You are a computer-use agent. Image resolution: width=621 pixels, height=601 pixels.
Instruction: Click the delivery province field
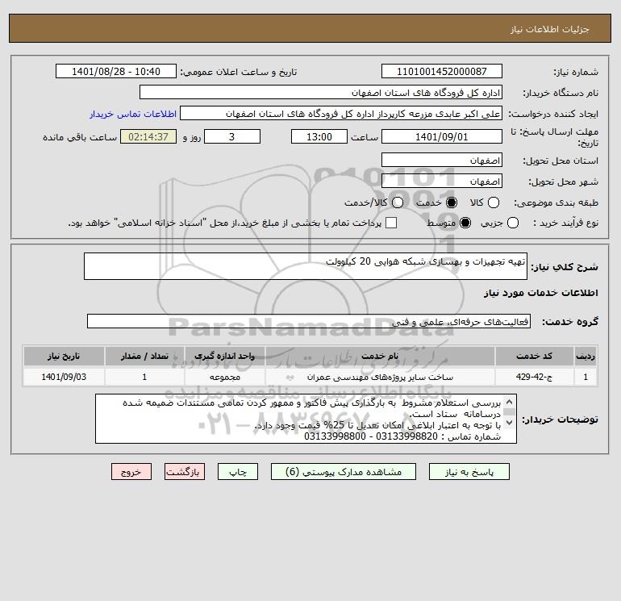click(442, 160)
